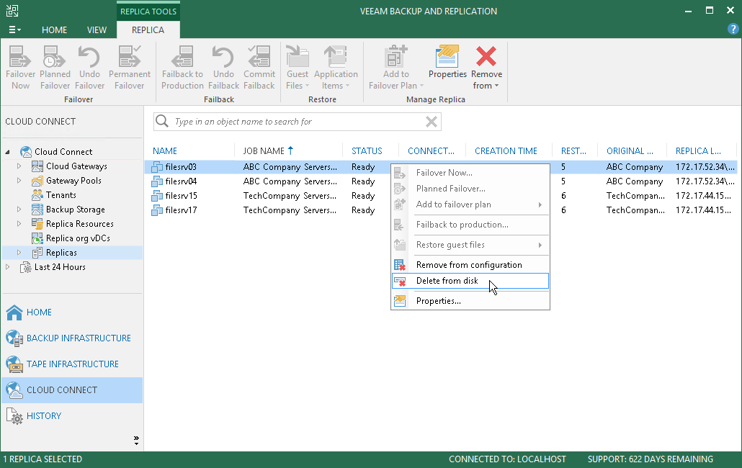
Task: Open the CLOUD CONNECT view
Action: click(73, 390)
